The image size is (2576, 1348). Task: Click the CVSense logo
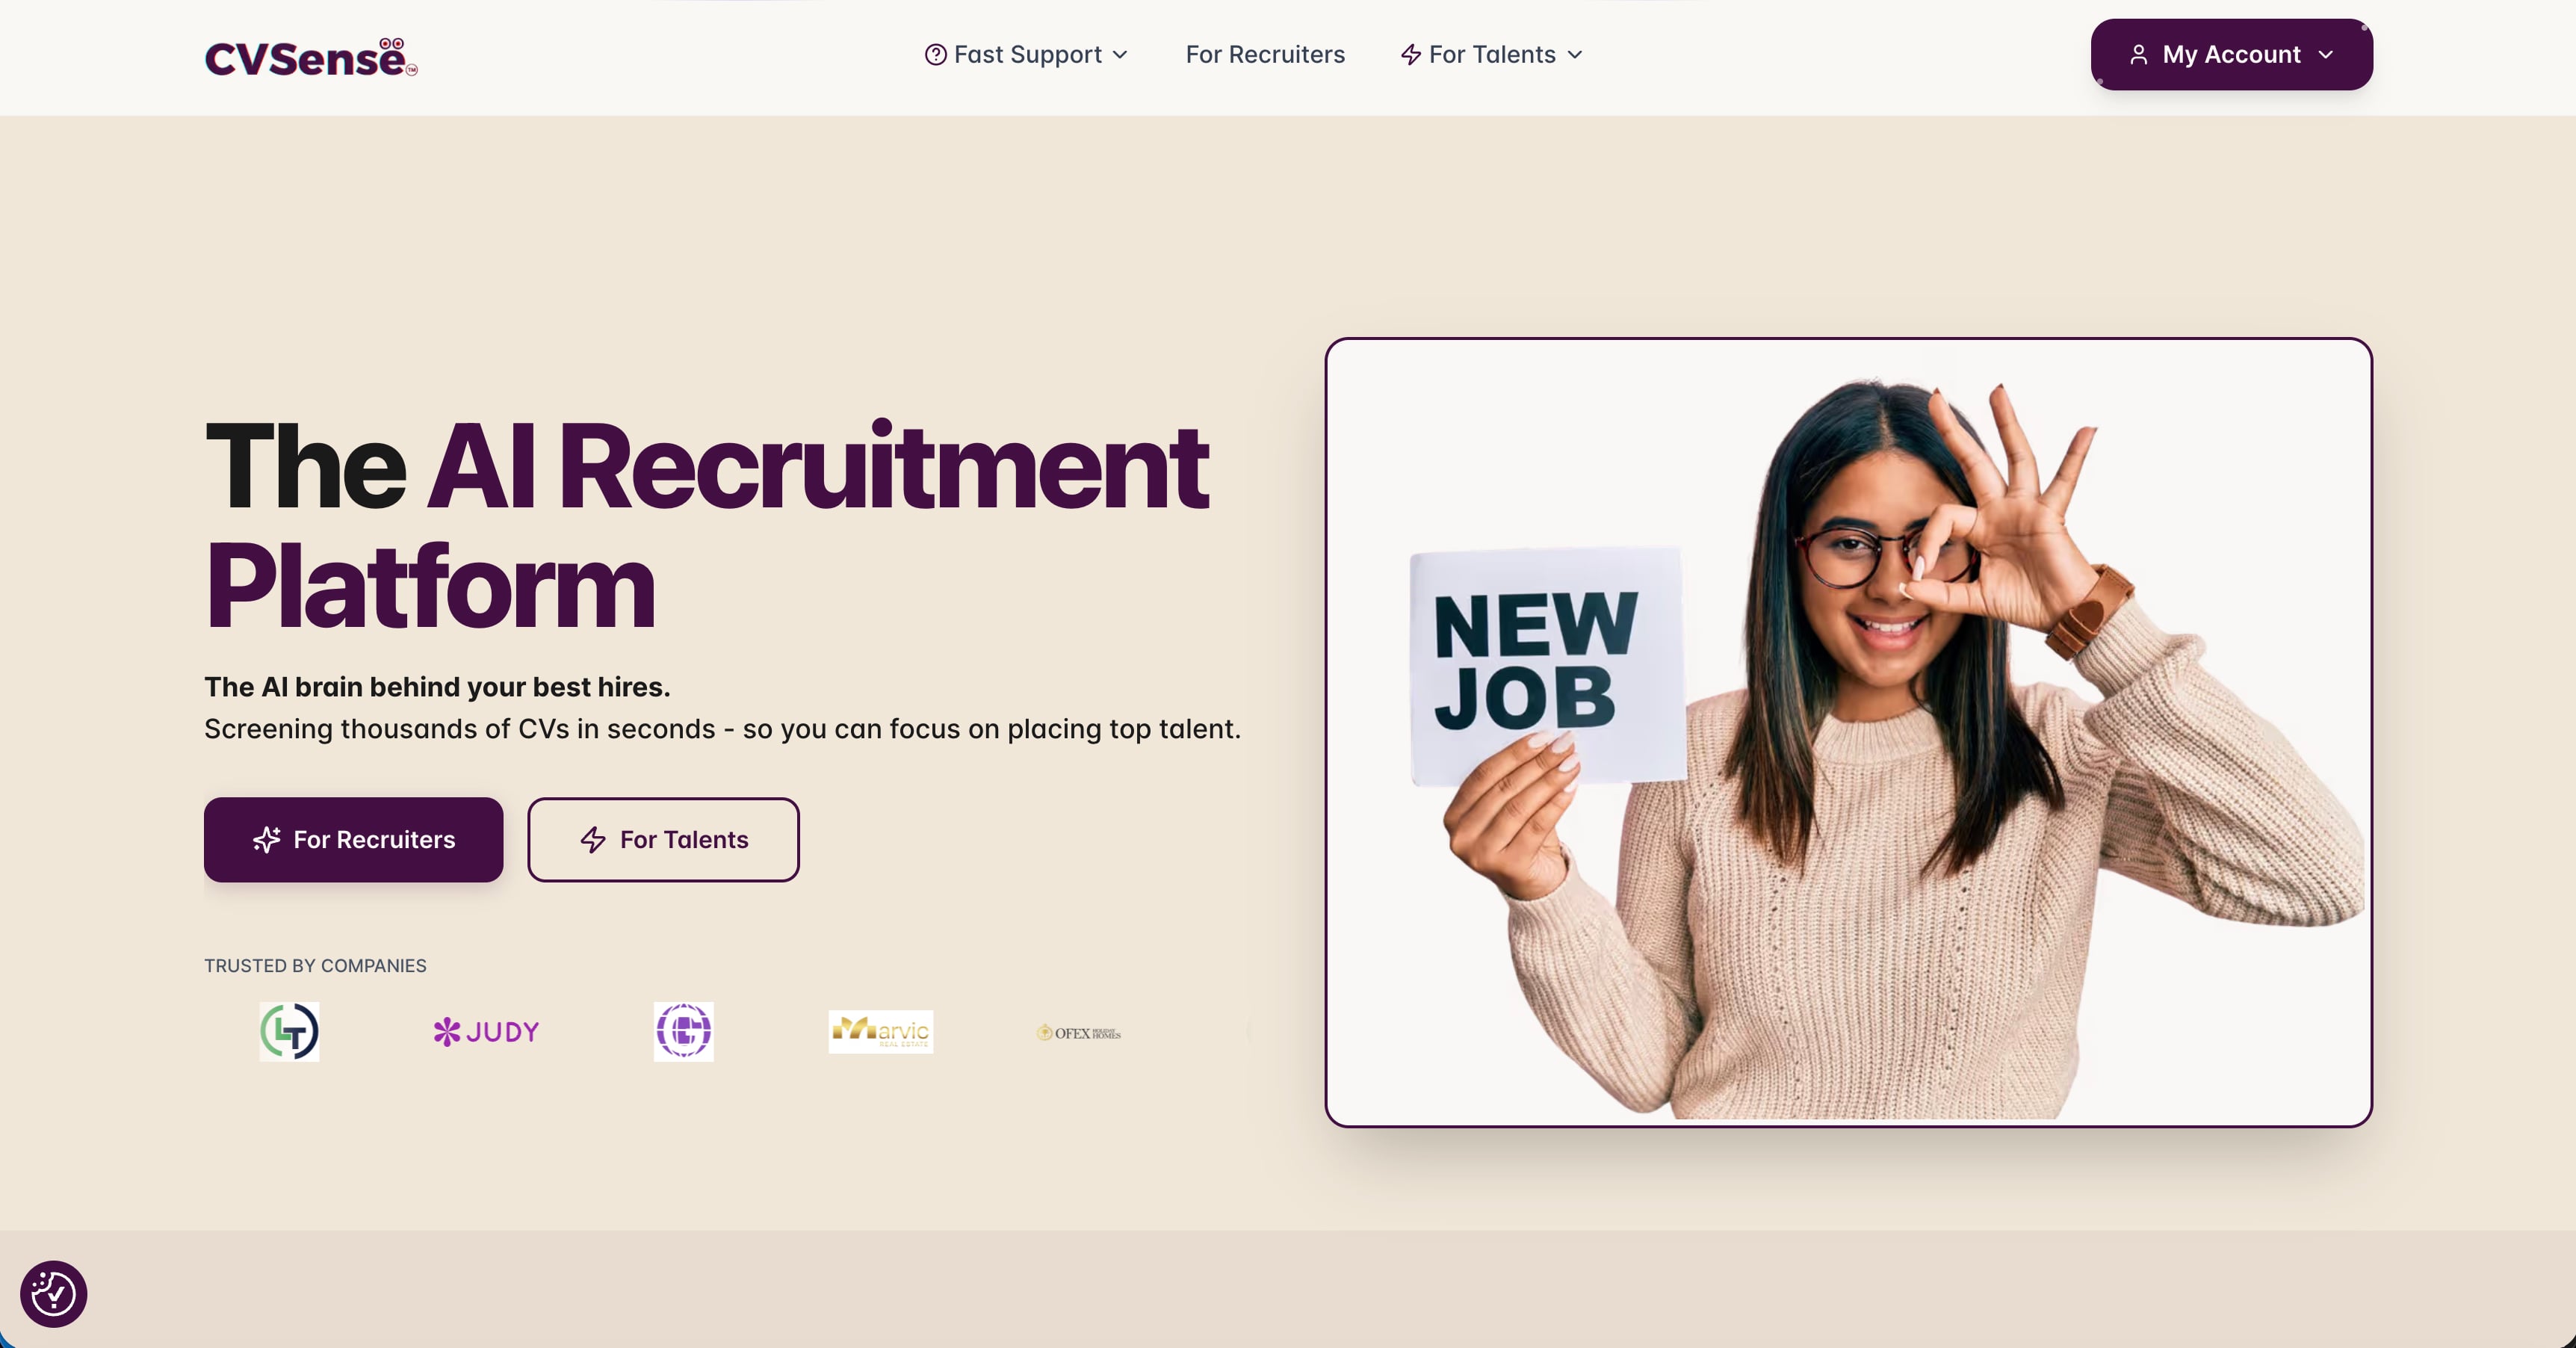311,57
